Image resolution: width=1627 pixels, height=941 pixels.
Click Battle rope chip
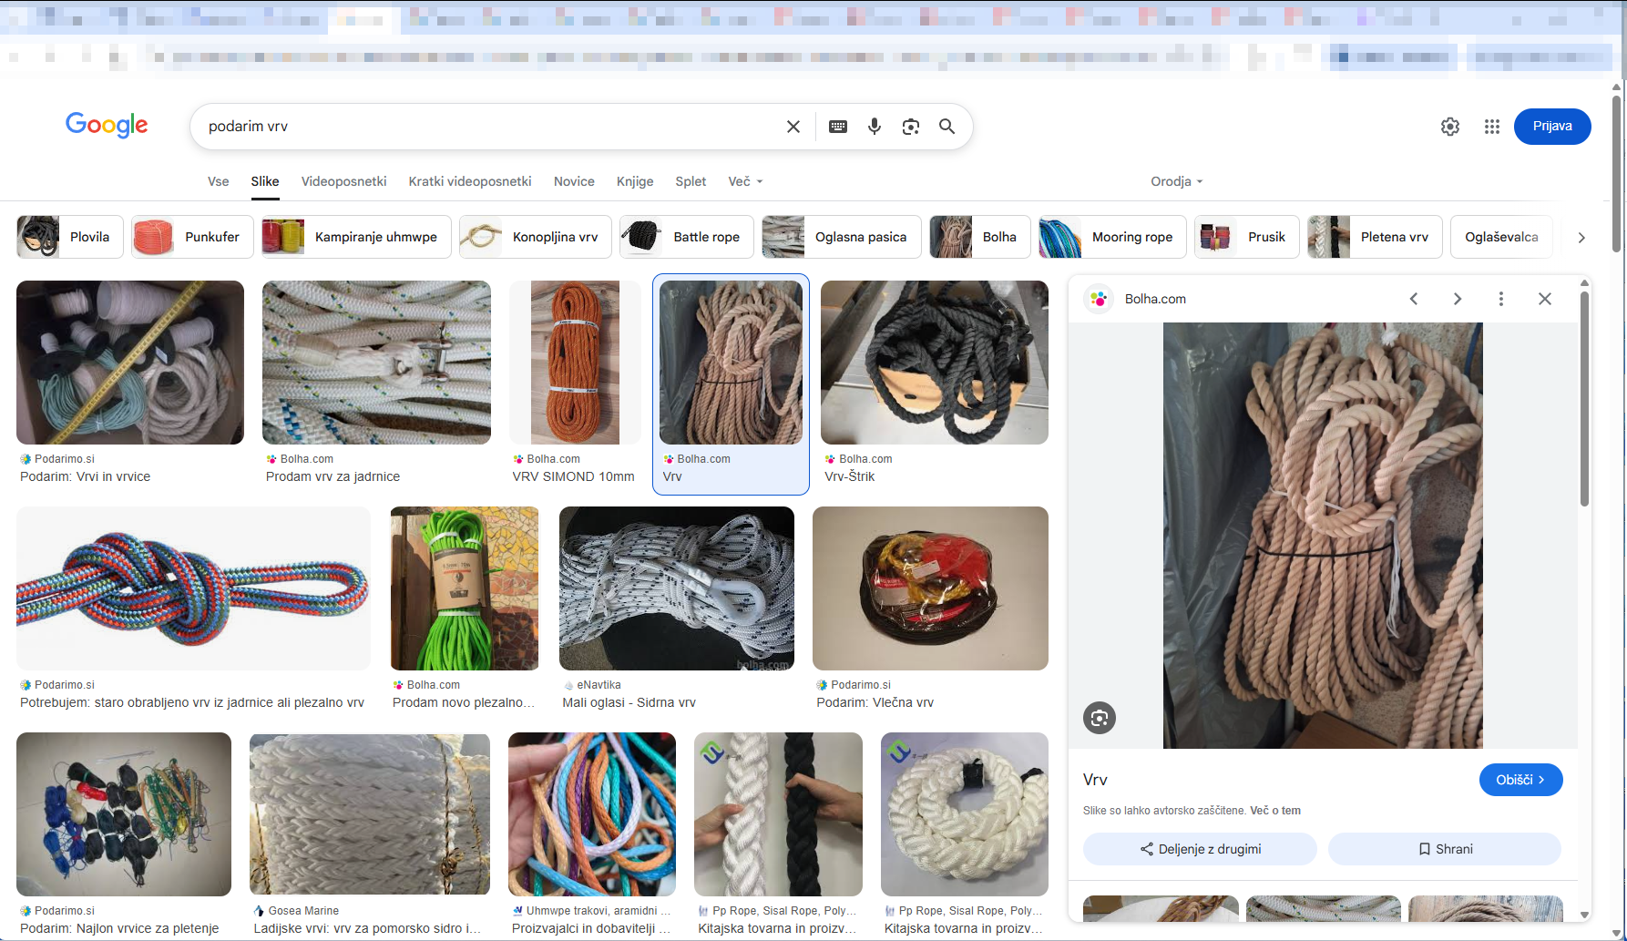pos(687,237)
